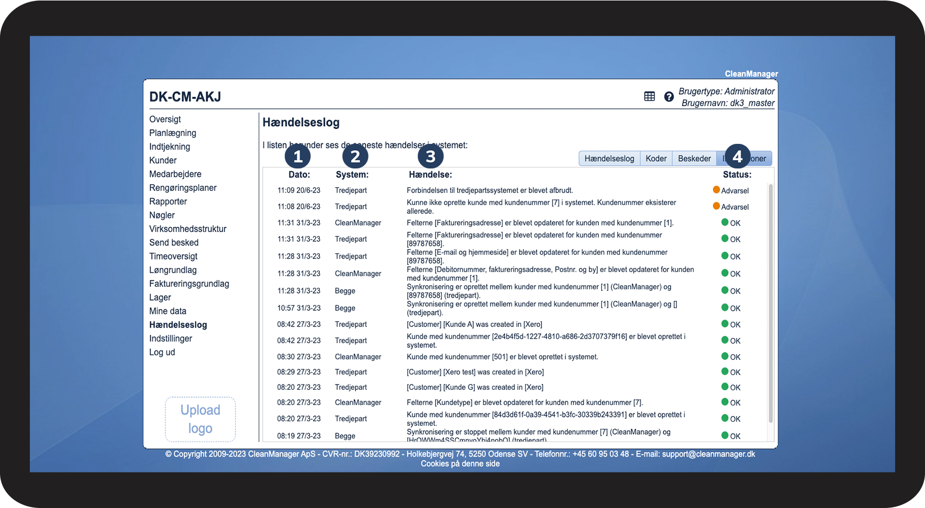Open Indstillinger
Viewport: 925px width, 508px height.
click(x=171, y=338)
